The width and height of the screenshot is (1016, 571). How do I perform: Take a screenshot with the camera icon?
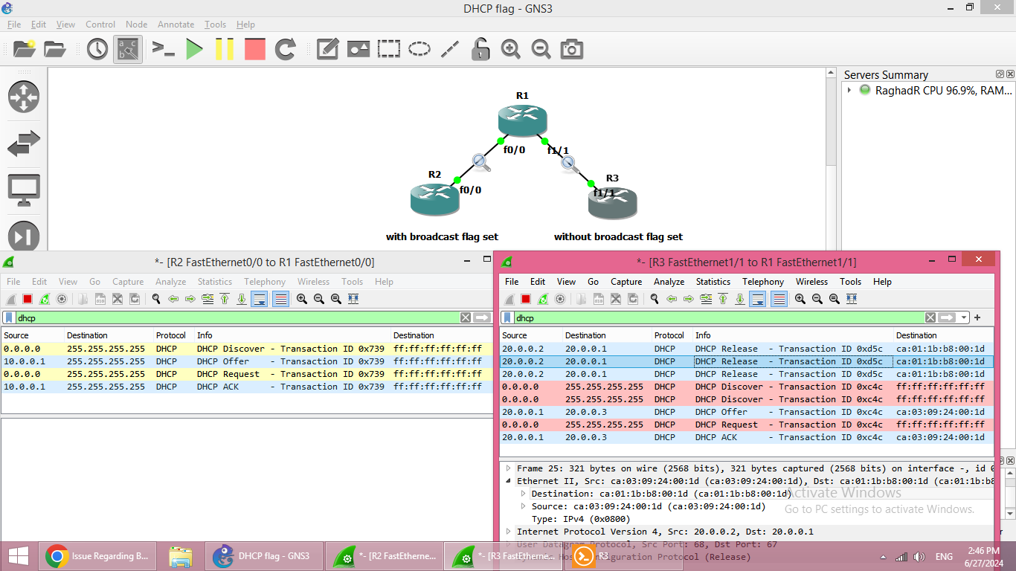tap(571, 50)
